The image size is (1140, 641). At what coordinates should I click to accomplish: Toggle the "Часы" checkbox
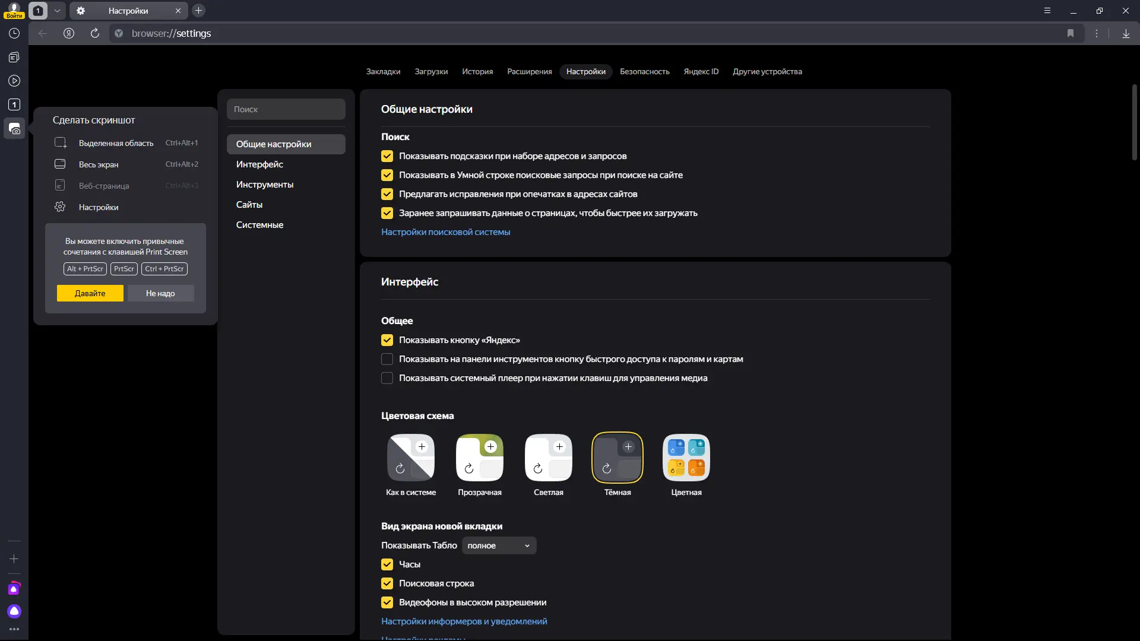[387, 564]
